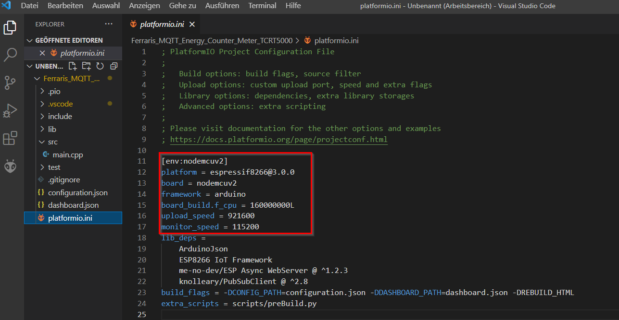619x320 pixels.
Task: Click the me-no-dev/ESP Async WebServer line
Action: tap(263, 271)
